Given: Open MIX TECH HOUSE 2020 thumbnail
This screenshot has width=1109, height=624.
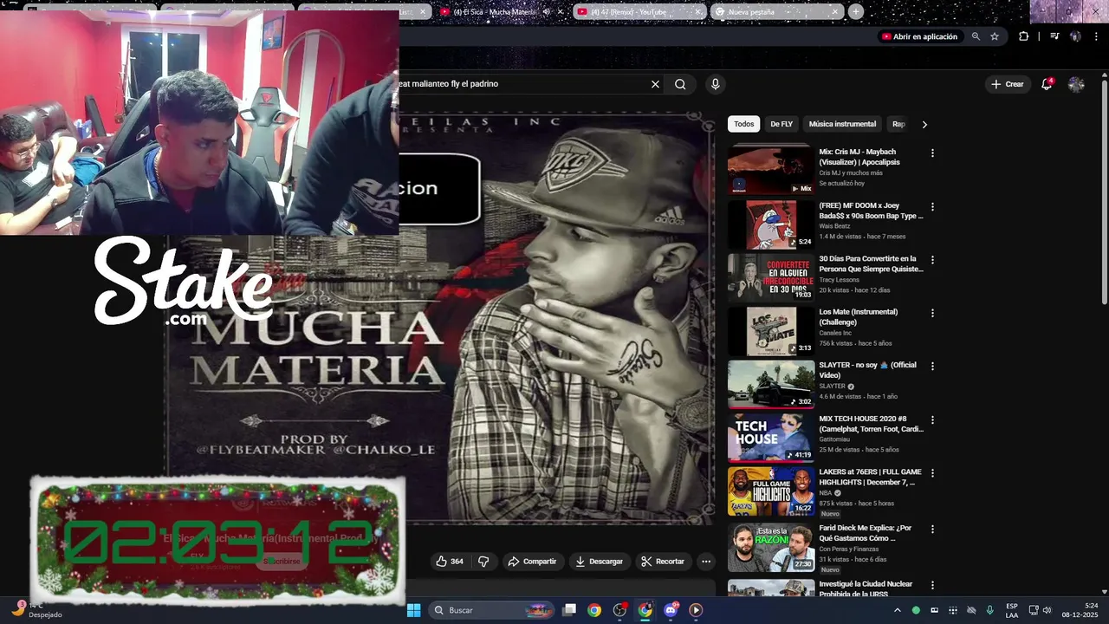Looking at the screenshot, I should pos(770,438).
